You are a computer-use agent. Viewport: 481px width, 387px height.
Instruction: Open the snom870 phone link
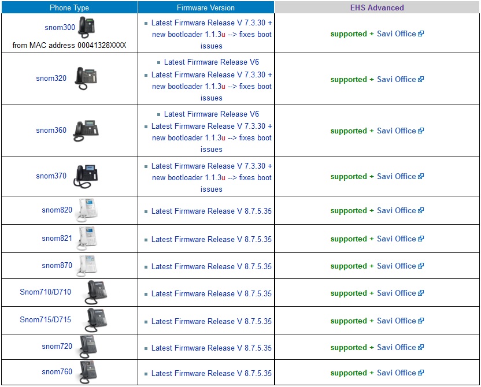[x=57, y=265]
